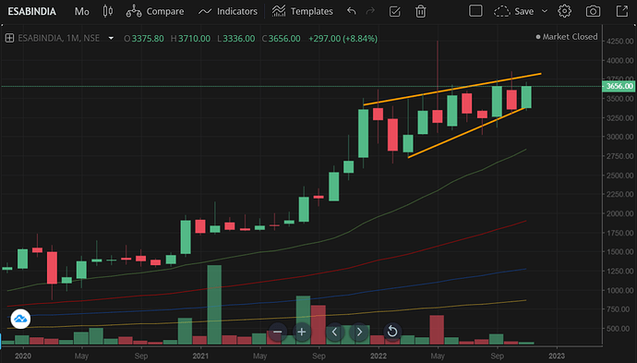Click the redo arrow icon
The height and width of the screenshot is (363, 637).
tap(370, 11)
